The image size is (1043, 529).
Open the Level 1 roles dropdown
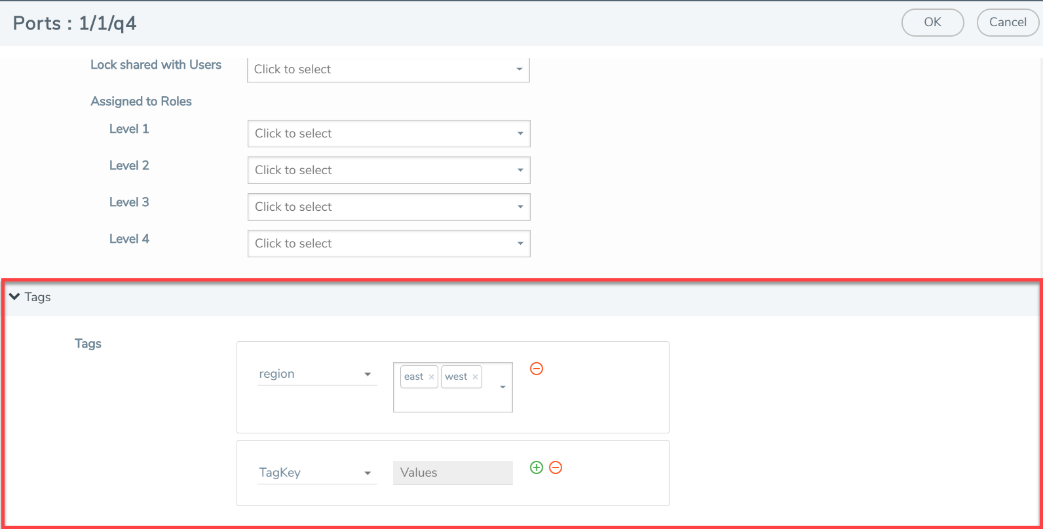[389, 134]
